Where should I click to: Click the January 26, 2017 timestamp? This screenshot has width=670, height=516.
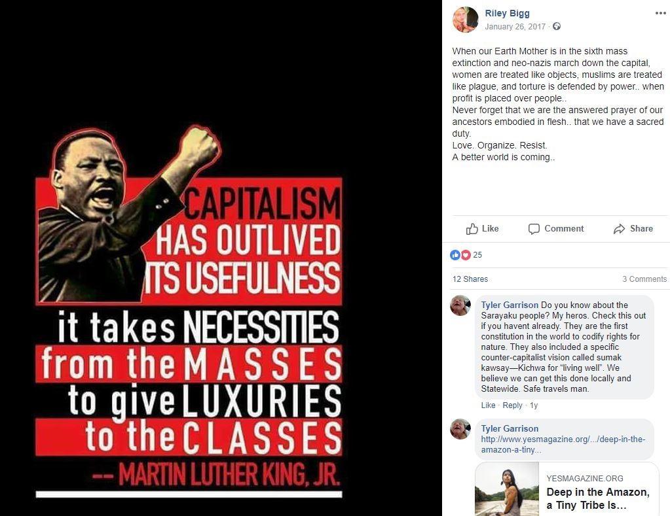click(x=515, y=26)
